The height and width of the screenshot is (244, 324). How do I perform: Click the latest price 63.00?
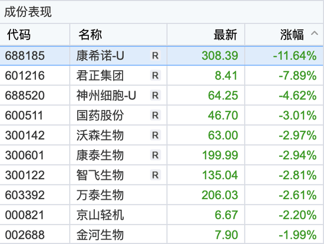click(x=223, y=136)
